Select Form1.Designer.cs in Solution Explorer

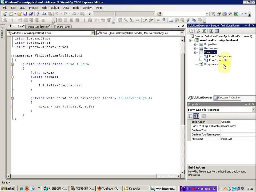[x=220, y=56]
